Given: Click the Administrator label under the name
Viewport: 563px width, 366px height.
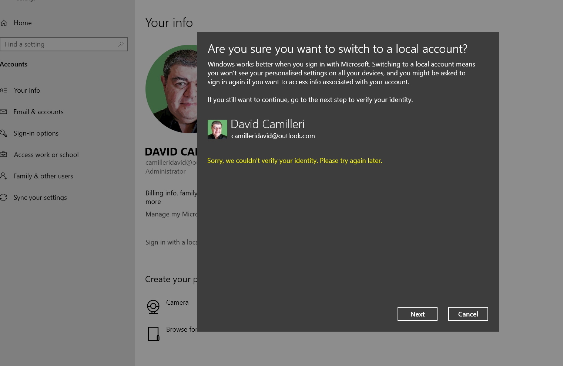Looking at the screenshot, I should tap(165, 171).
